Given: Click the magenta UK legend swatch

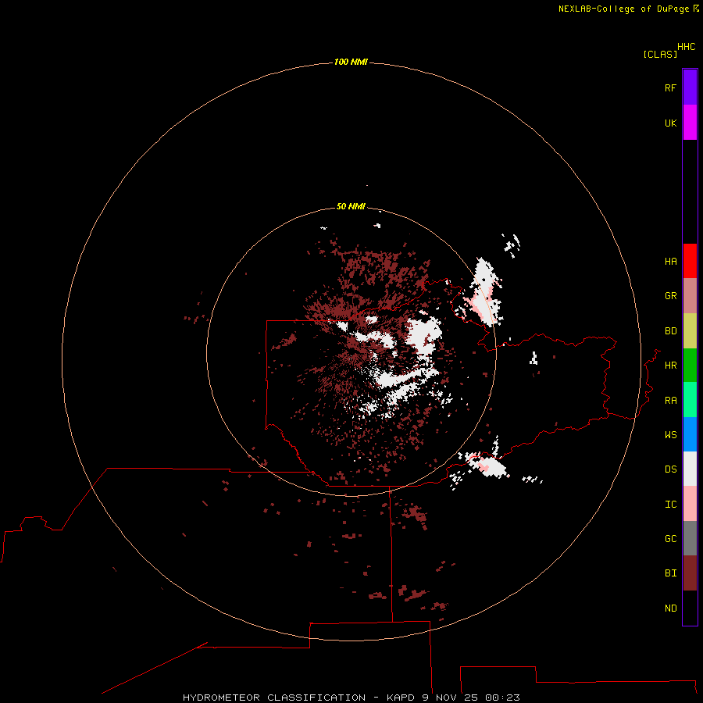Looking at the screenshot, I should [x=690, y=123].
